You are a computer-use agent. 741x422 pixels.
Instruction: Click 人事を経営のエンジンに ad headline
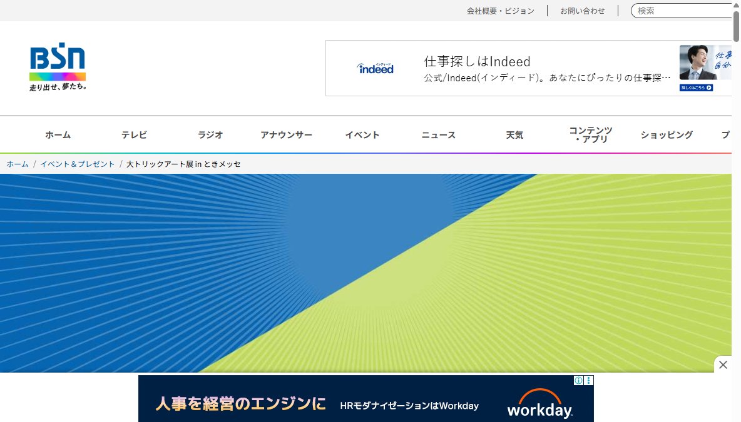point(240,404)
